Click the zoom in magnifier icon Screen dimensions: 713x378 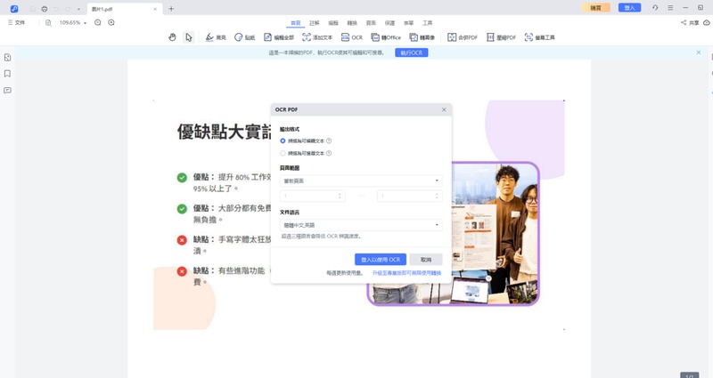click(111, 22)
